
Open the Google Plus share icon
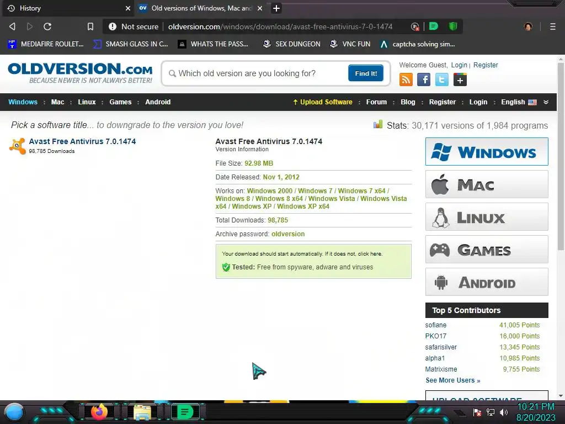coord(460,79)
